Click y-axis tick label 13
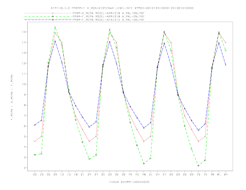Image resolution: width=246 pixels, height=190 pixels. click(24, 53)
